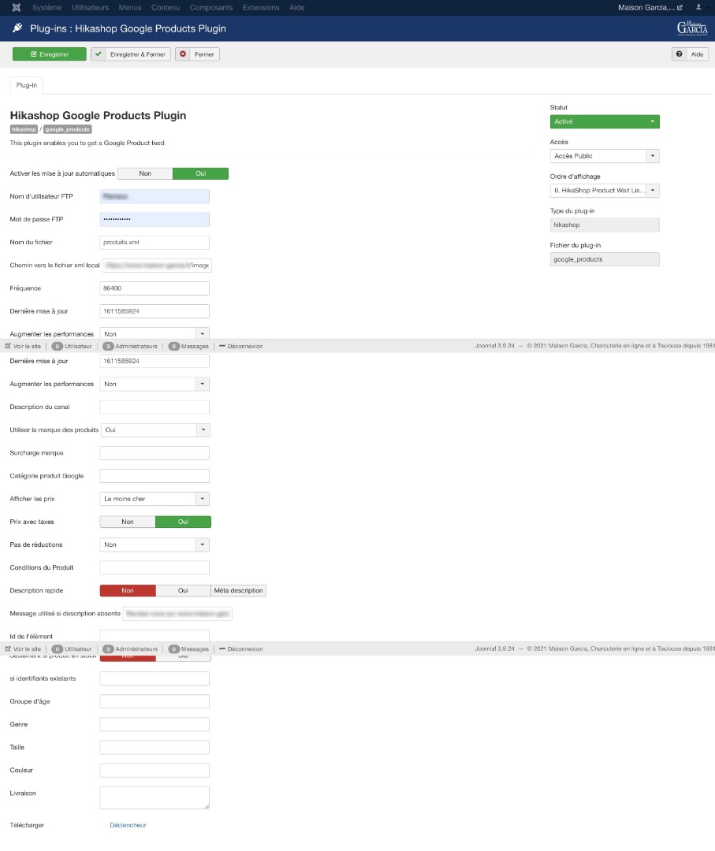Image resolution: width=715 pixels, height=851 pixels.
Task: Click the Surcharge marque field
Action: (155, 452)
